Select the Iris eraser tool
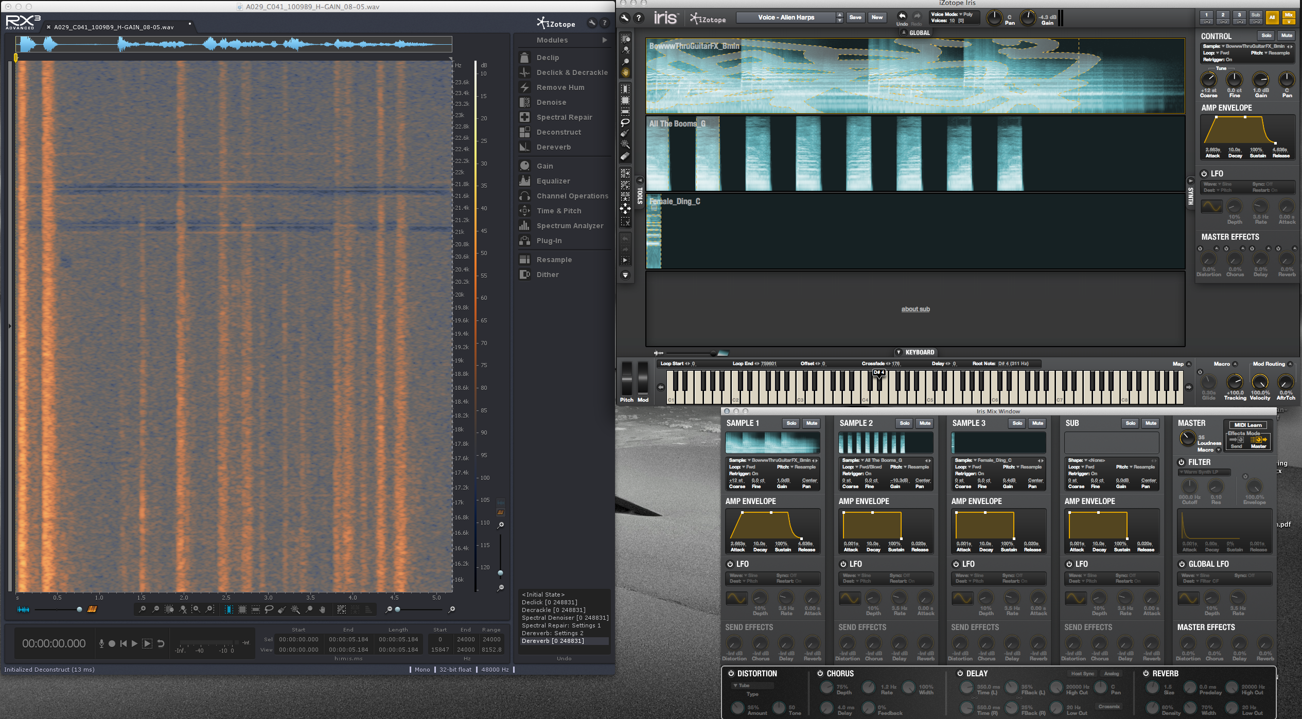The image size is (1302, 719). (625, 156)
